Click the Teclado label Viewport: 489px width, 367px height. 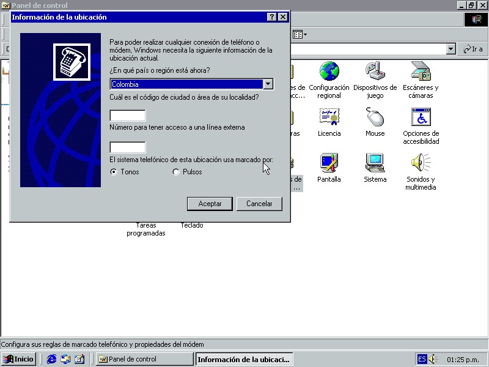coord(192,225)
